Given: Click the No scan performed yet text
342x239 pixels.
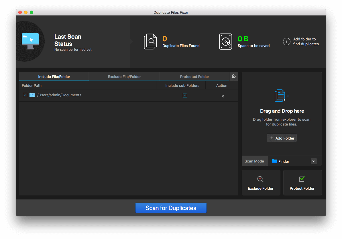Looking at the screenshot, I should [73, 50].
